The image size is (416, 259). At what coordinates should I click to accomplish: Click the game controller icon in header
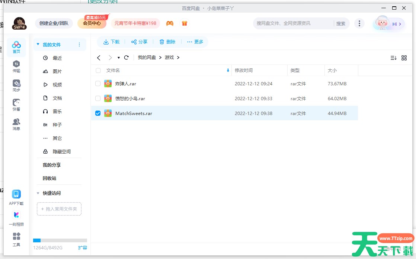coord(170,23)
